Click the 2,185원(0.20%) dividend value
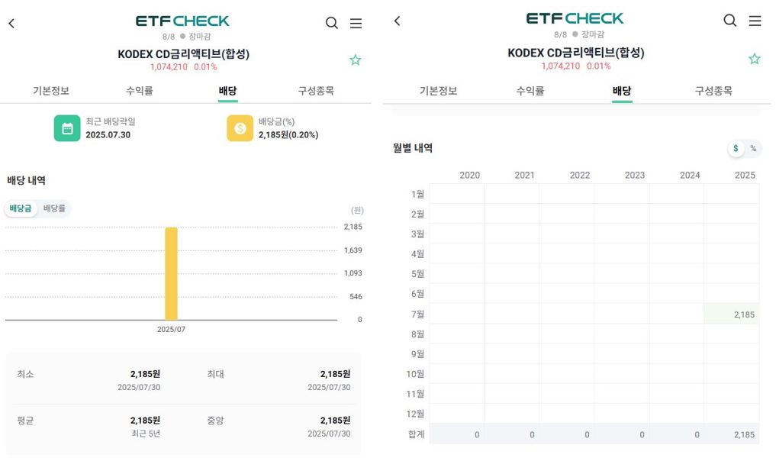Viewport: 776px width, 458px height. (288, 134)
